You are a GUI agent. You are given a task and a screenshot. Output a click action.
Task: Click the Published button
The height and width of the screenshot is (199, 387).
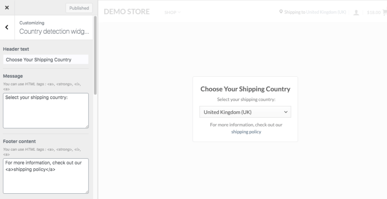click(79, 8)
